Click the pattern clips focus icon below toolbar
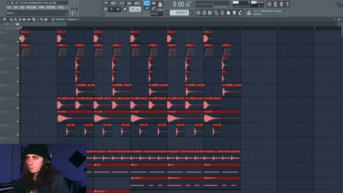This screenshot has height=193, width=343. coord(17,24)
